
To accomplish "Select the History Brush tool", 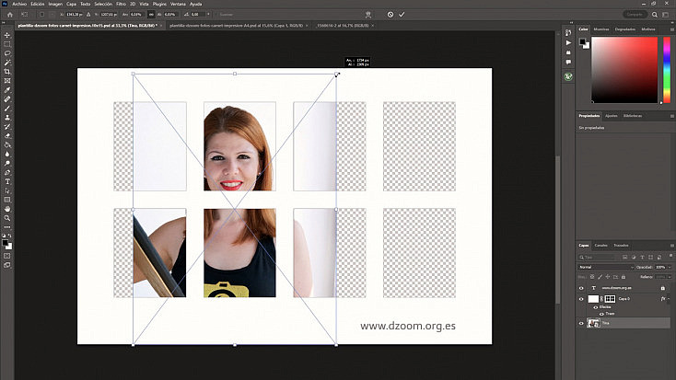I will coord(7,127).
